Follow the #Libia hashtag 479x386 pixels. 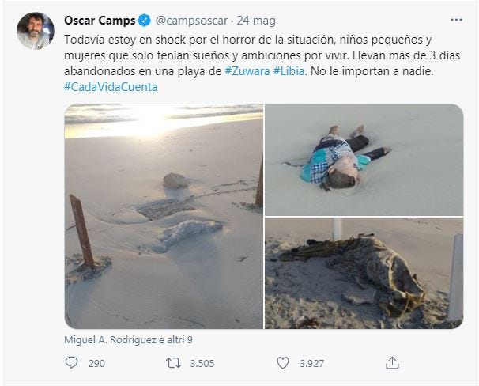(x=289, y=71)
